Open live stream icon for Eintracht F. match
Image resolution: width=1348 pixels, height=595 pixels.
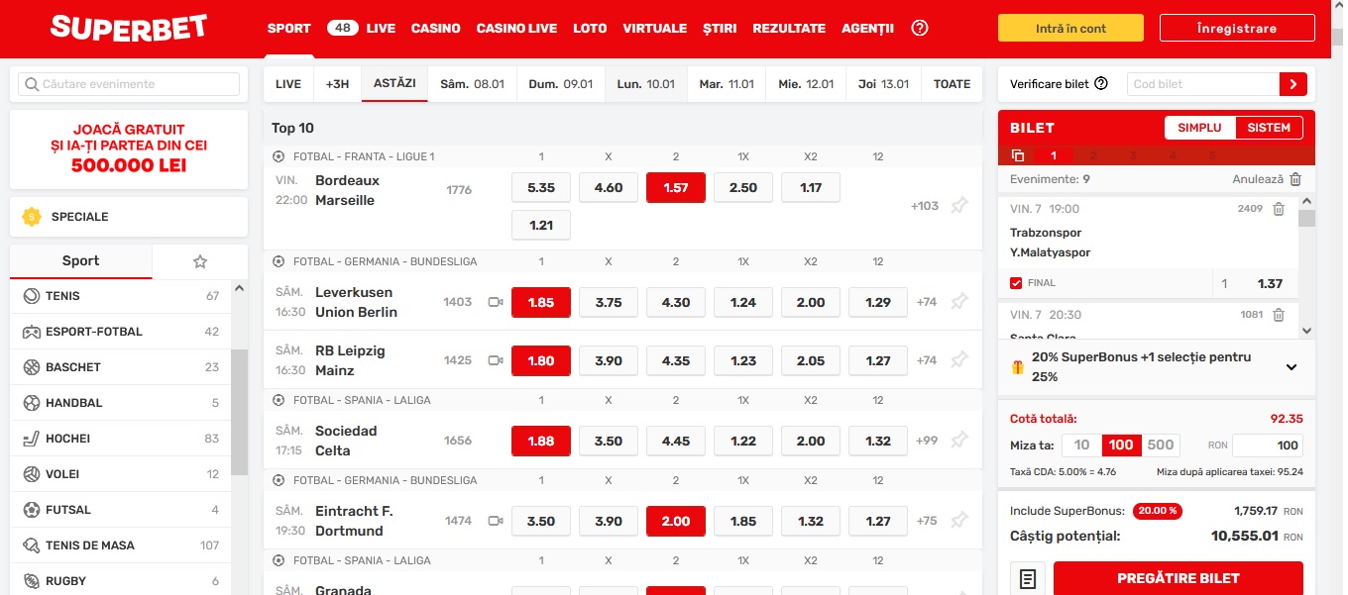[x=496, y=521]
